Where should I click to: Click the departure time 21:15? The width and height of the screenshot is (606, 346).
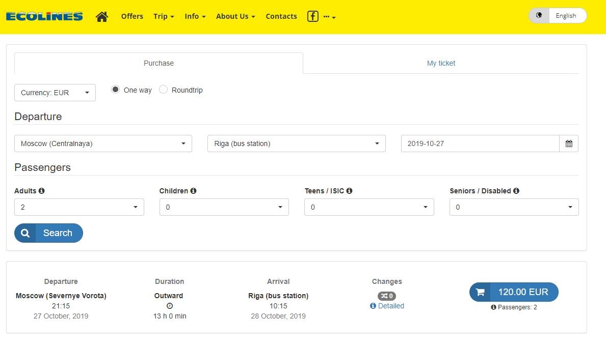coord(61,306)
